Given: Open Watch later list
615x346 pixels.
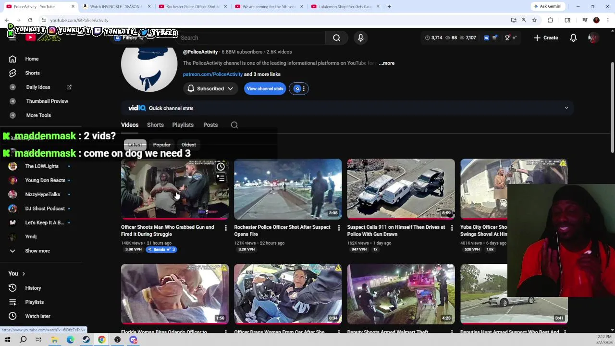Looking at the screenshot, I should tap(37, 316).
